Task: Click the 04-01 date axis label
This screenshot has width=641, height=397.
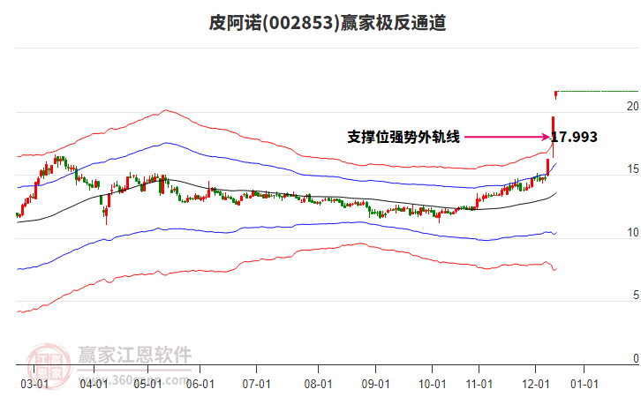Action: [x=94, y=385]
